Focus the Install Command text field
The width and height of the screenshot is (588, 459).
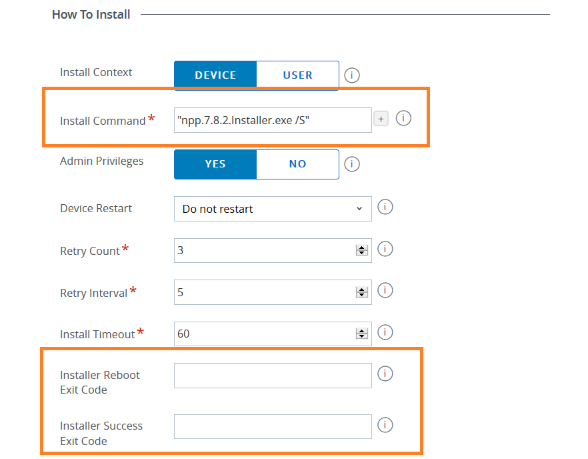(273, 120)
